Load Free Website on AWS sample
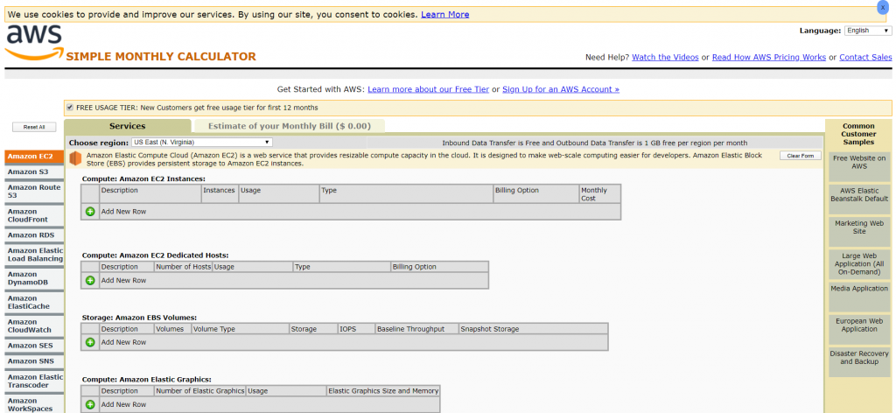 [859, 167]
